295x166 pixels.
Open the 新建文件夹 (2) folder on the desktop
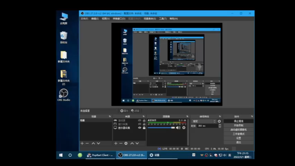coord(63,77)
